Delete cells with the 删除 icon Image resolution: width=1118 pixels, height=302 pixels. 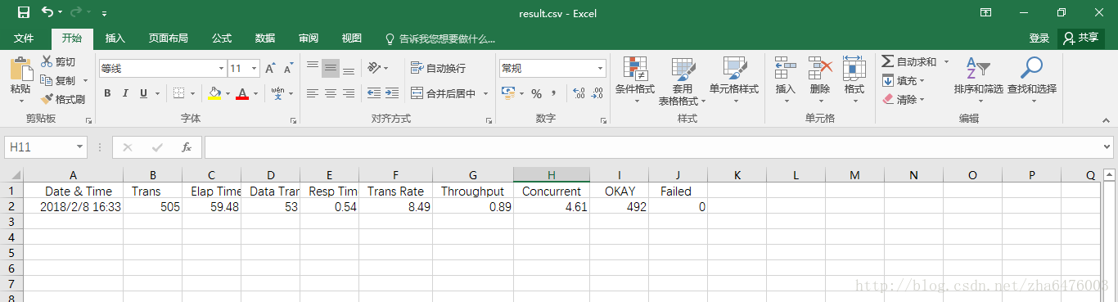[820, 80]
